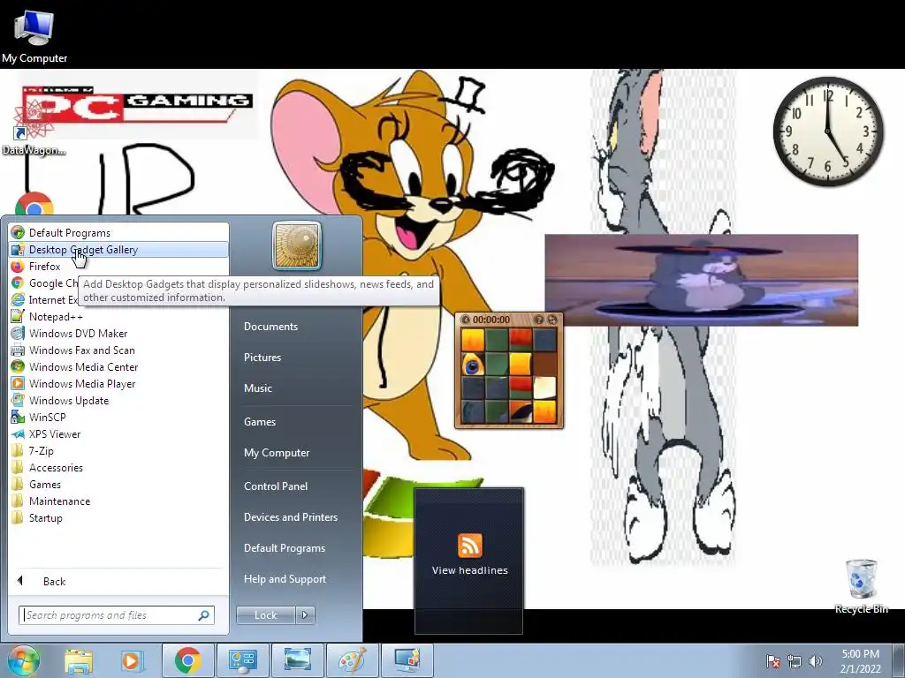Launch WinSCP
Image resolution: width=905 pixels, height=678 pixels.
118,417
